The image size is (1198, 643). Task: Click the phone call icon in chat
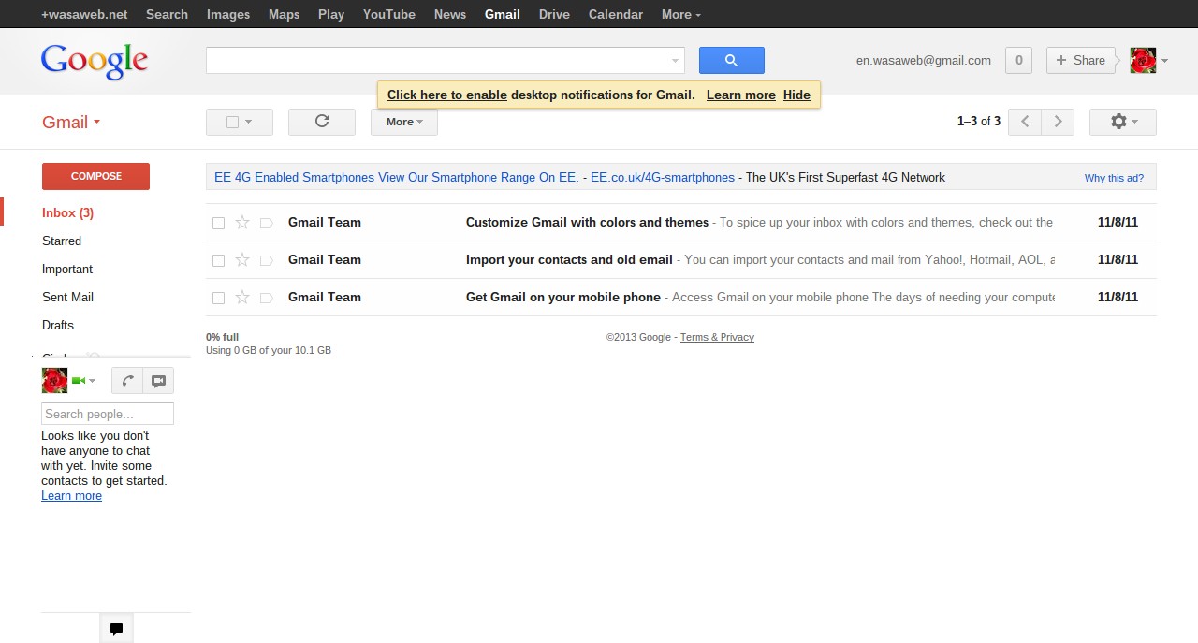[x=127, y=380]
